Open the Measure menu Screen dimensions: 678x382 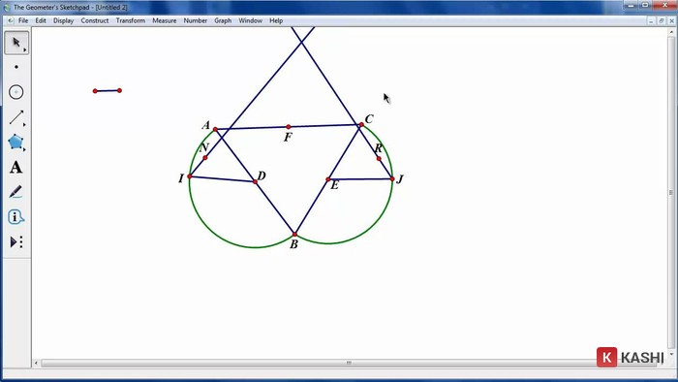[165, 20]
